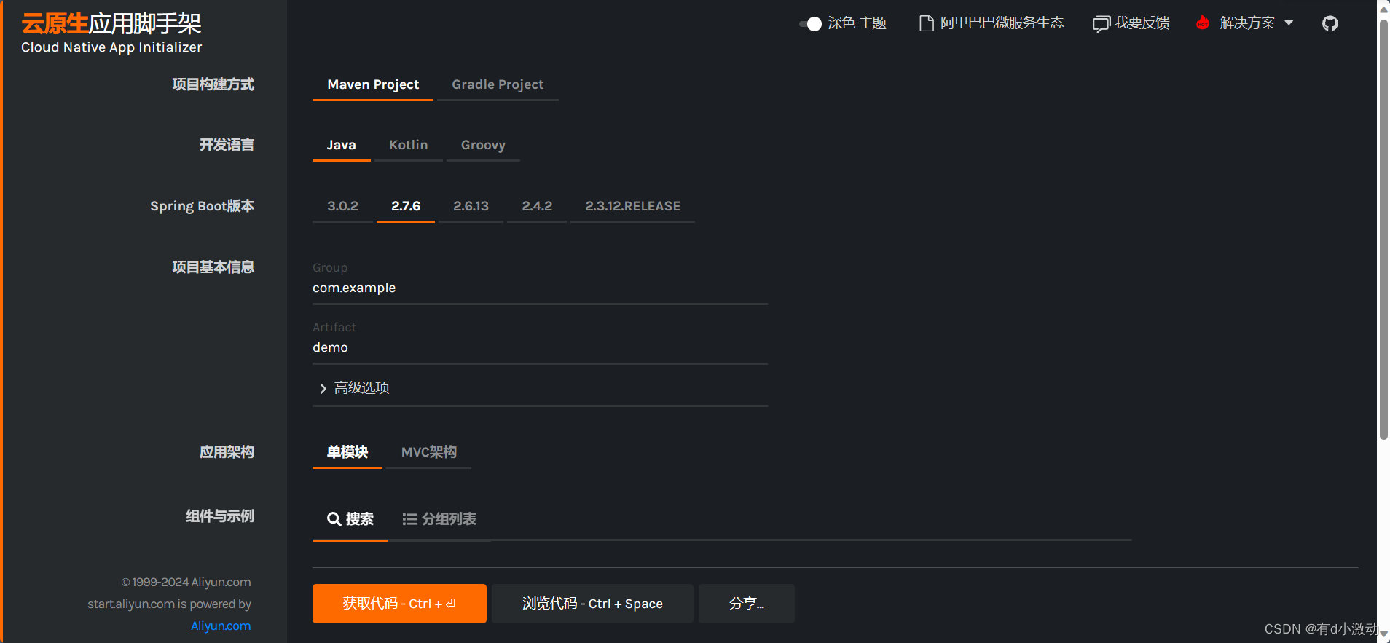
Task: Click the 云原生应用脚手架 logo title
Action: (111, 23)
